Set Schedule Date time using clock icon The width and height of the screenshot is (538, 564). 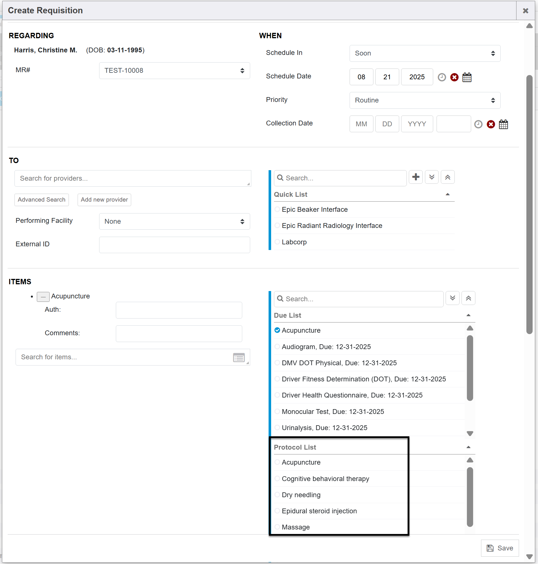coord(442,77)
